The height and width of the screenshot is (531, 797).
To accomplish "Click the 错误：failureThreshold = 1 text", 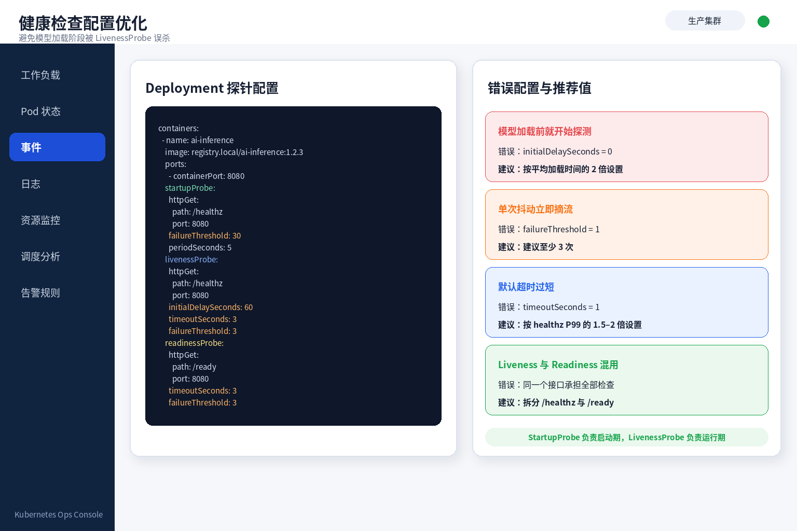I will [549, 229].
